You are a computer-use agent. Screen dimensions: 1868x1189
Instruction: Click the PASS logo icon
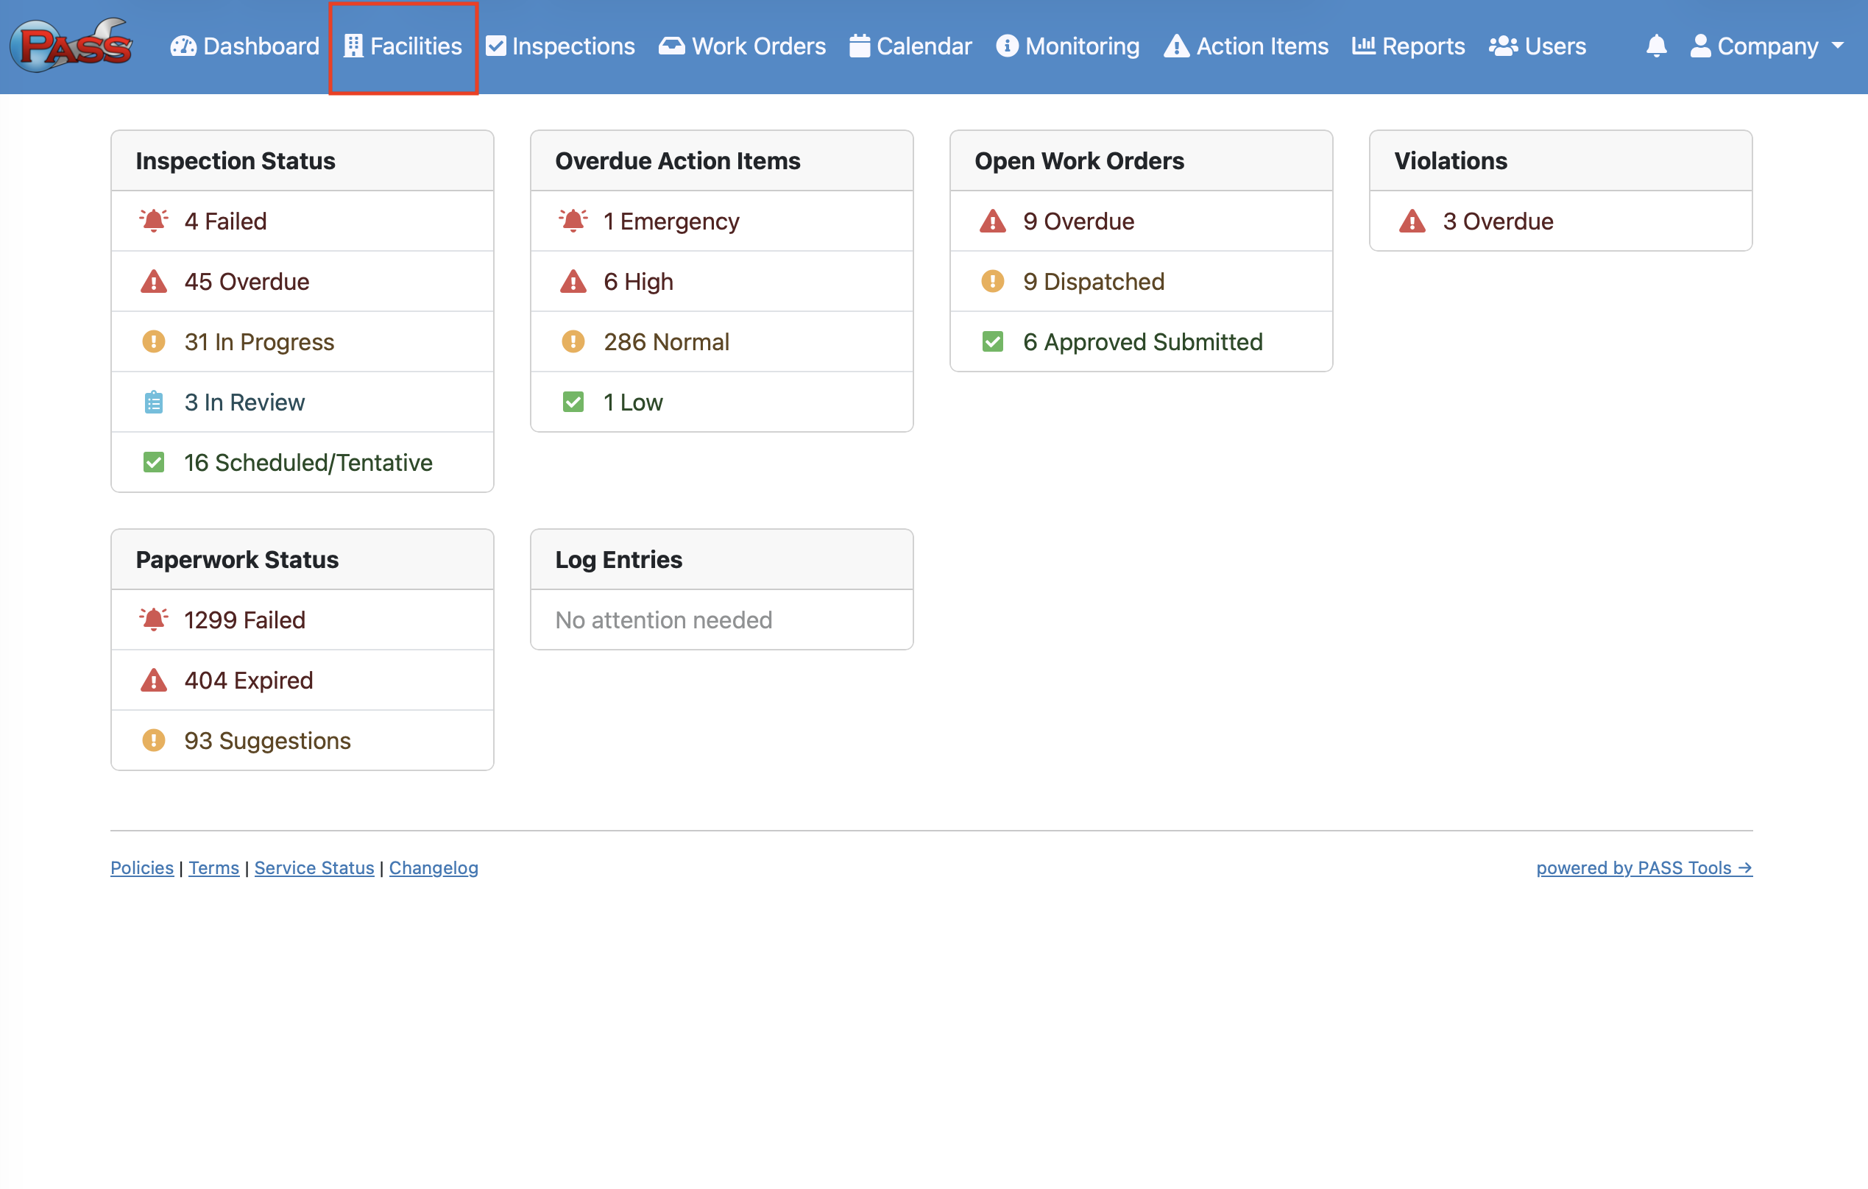(71, 45)
